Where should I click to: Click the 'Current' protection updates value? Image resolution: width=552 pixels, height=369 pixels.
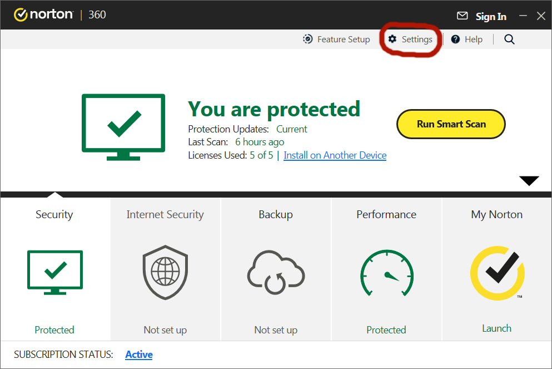coord(291,129)
